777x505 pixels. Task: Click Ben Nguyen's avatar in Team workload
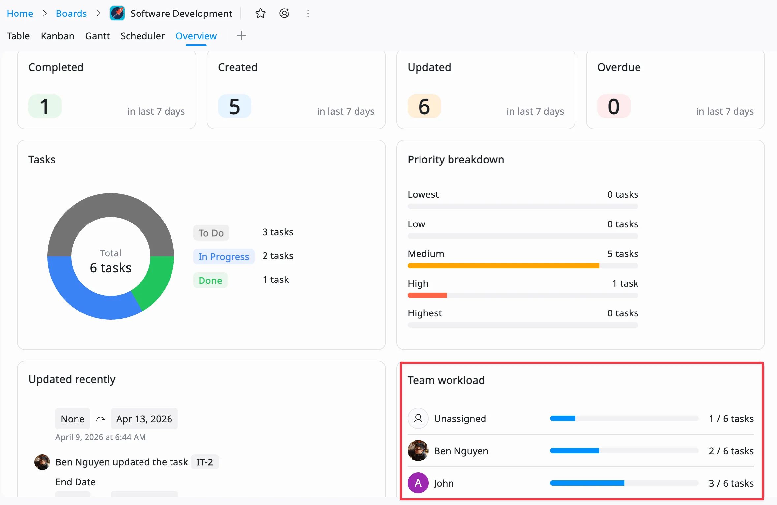pos(418,451)
